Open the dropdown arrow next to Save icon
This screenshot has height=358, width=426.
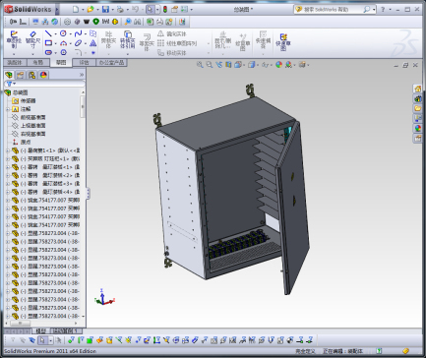[x=112, y=10]
